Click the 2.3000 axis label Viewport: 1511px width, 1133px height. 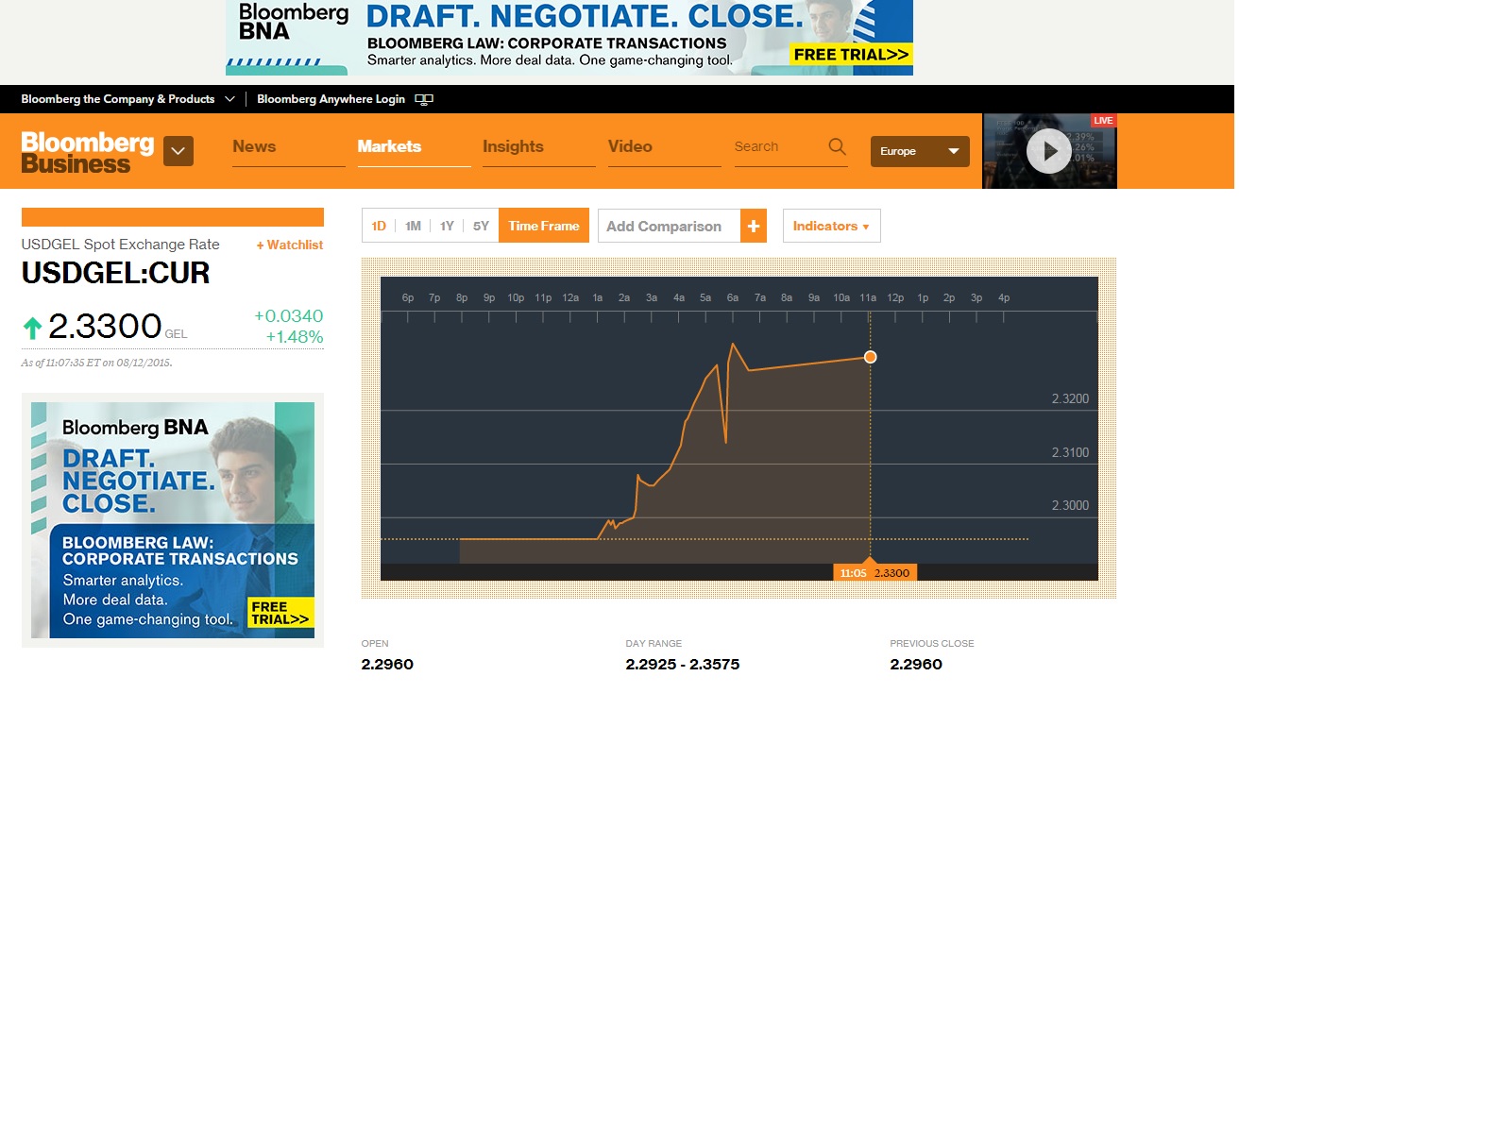point(1070,505)
